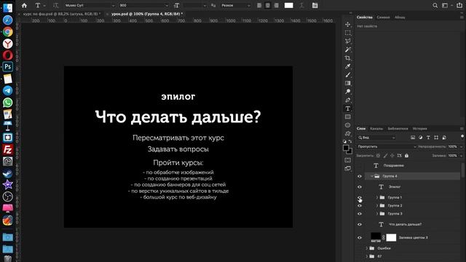Filter layers by type layers icon

[x=428, y=138]
